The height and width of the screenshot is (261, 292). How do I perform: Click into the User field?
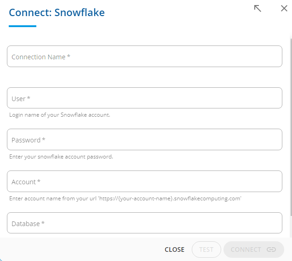coord(144,98)
